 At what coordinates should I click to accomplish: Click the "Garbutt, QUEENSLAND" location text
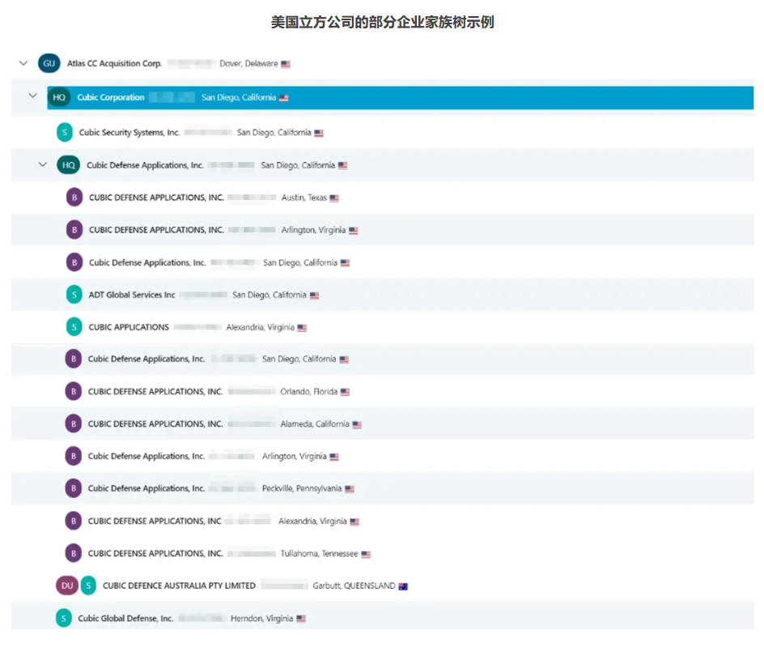354,585
